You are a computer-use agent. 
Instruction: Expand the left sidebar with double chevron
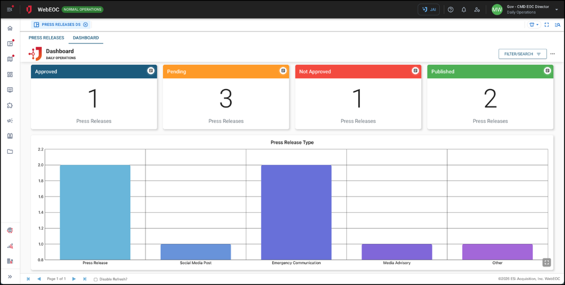pyautogui.click(x=10, y=277)
